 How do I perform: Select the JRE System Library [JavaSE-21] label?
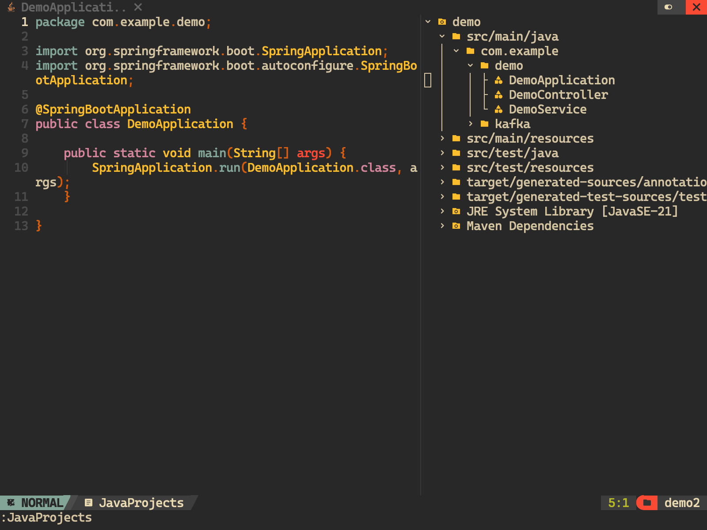(x=572, y=211)
